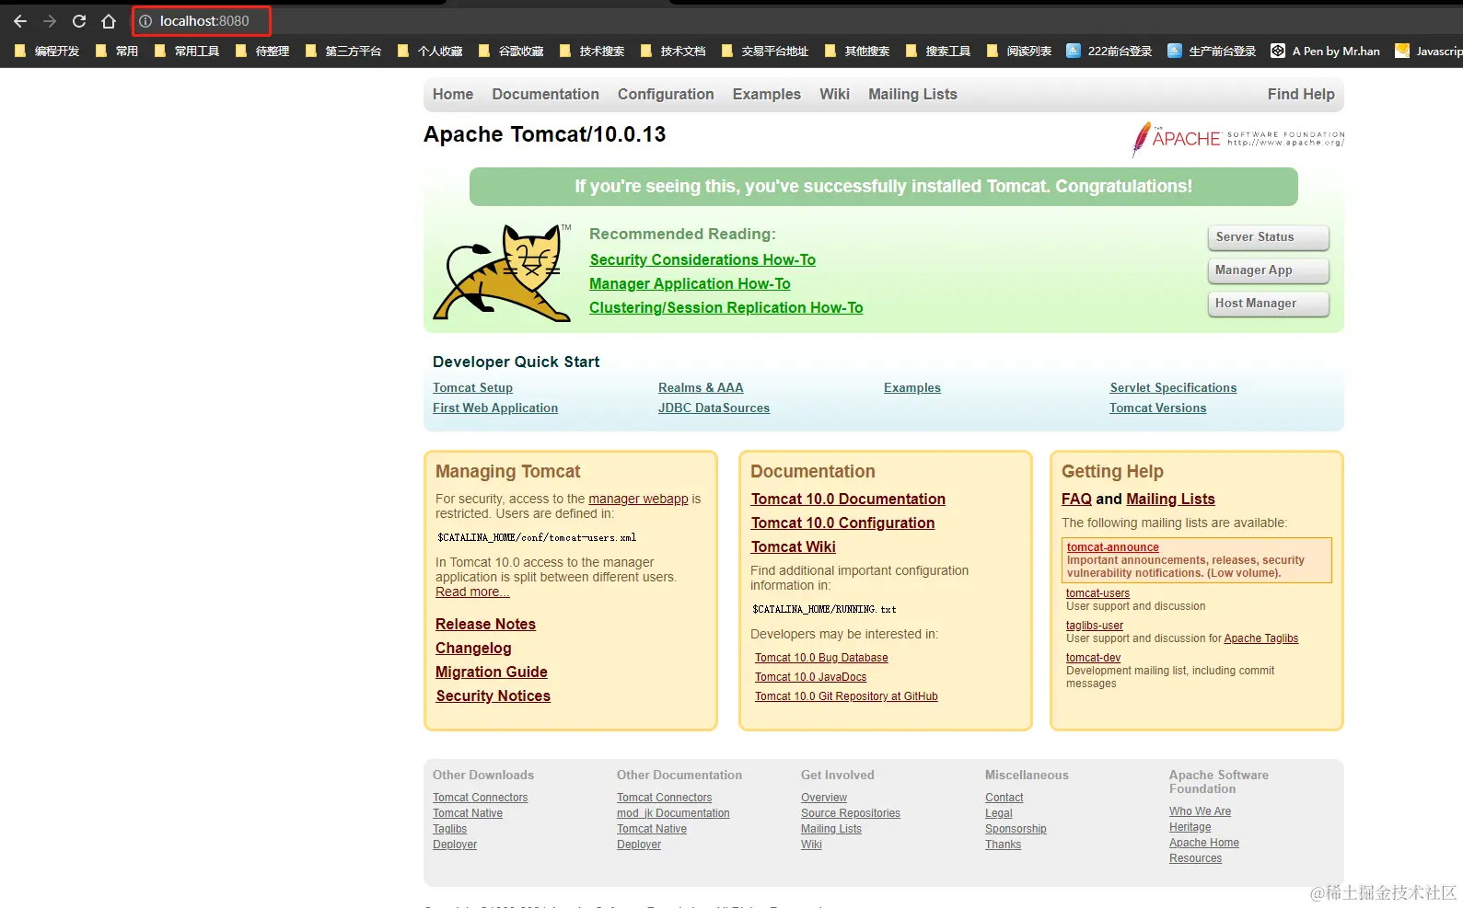
Task: Open Mailing Lists in Tomcat nav bar
Action: [912, 94]
